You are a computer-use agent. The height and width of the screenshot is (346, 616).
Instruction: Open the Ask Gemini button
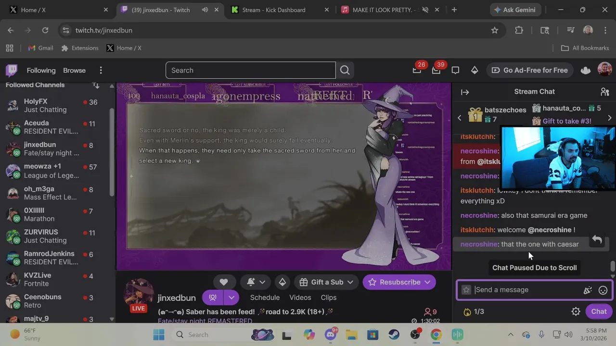coord(516,10)
